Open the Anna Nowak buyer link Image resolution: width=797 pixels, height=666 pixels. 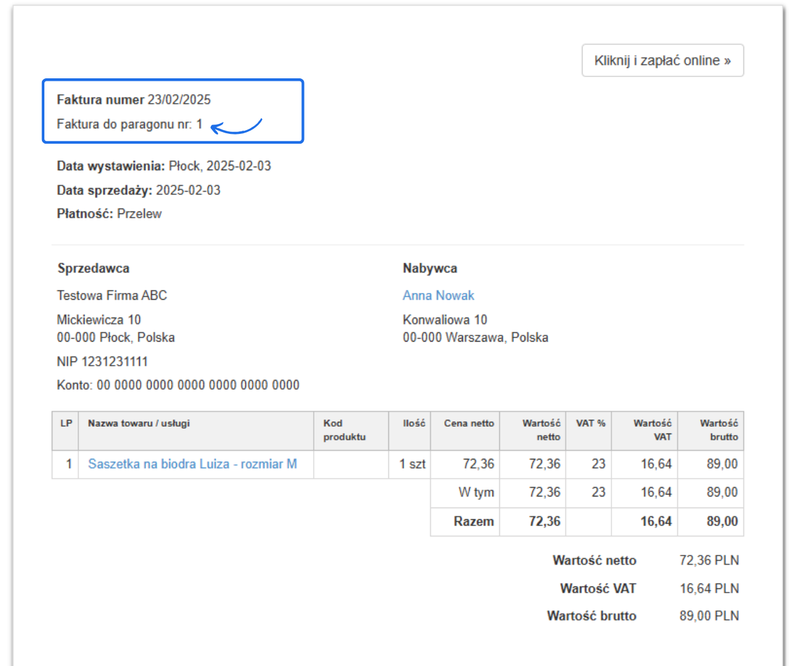(x=438, y=295)
